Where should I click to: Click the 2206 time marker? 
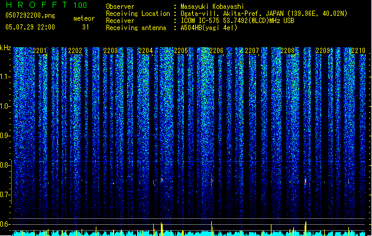point(216,51)
